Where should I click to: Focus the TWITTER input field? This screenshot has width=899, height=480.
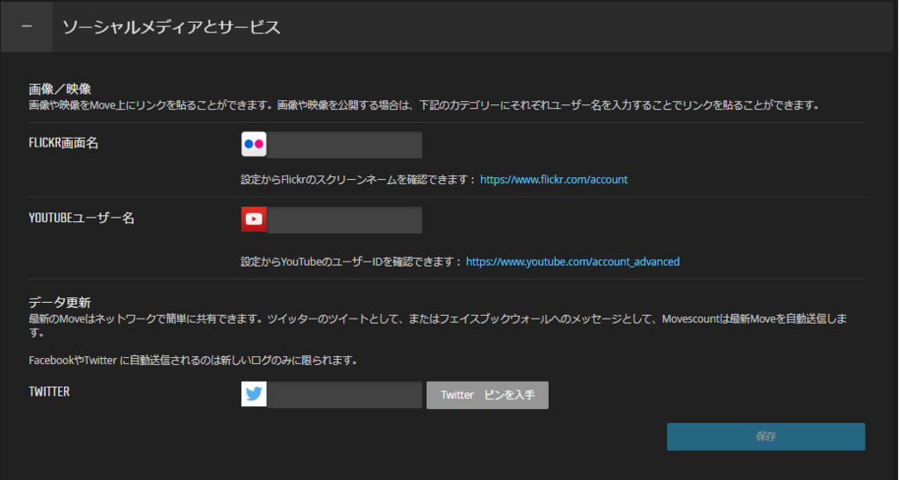click(344, 395)
